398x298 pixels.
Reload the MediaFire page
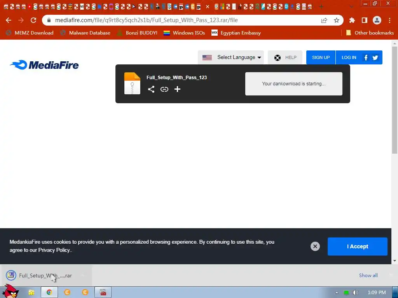pyautogui.click(x=33, y=20)
